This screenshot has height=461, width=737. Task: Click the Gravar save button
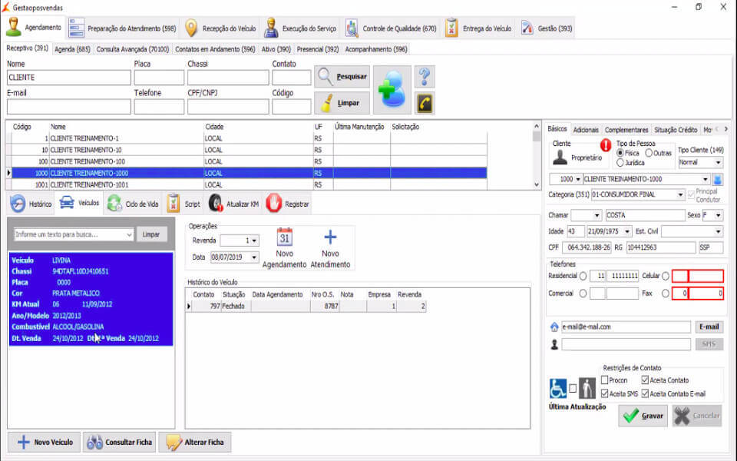pyautogui.click(x=643, y=416)
